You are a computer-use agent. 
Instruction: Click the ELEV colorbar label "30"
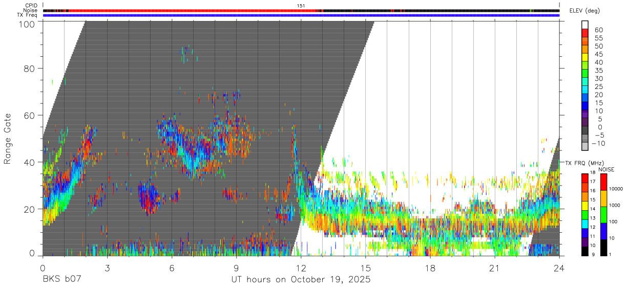coord(598,78)
